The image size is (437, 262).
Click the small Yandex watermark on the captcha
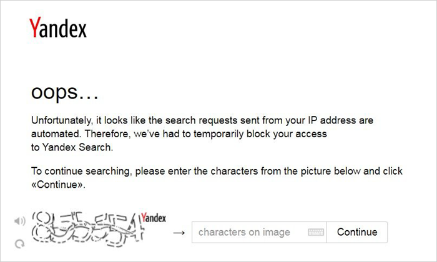click(x=154, y=218)
